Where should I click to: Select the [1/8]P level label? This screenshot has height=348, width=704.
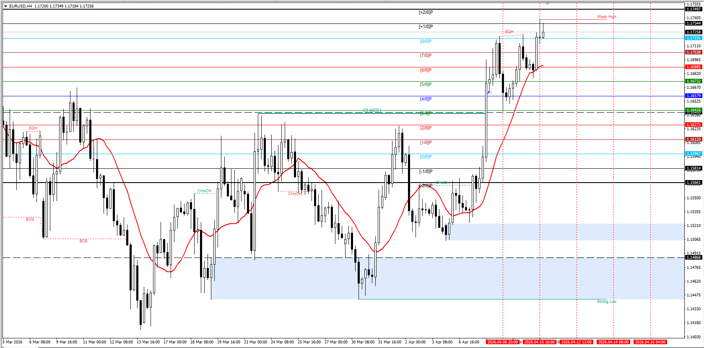click(426, 142)
